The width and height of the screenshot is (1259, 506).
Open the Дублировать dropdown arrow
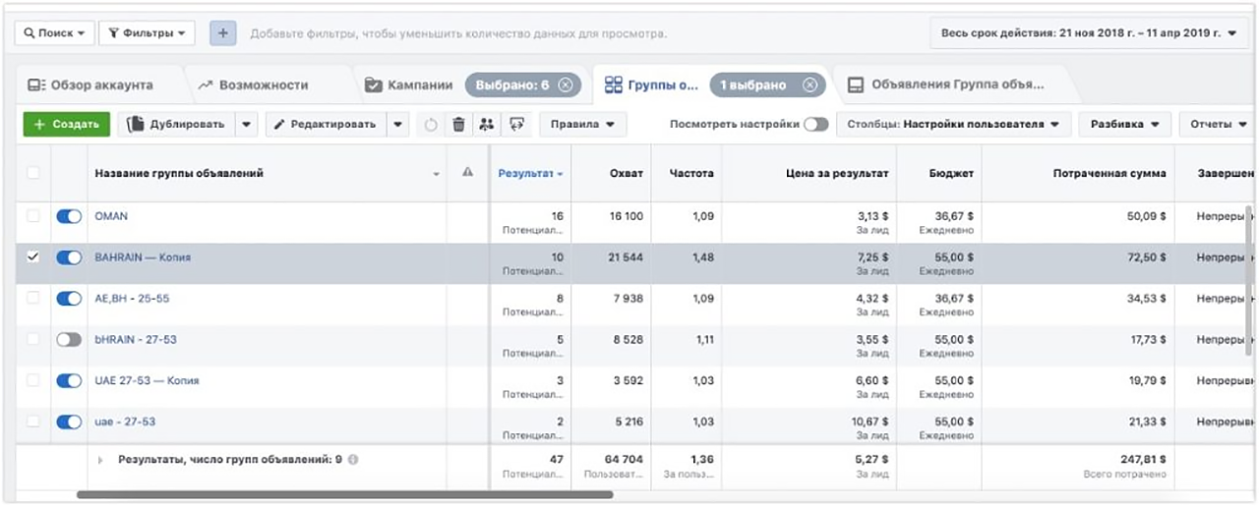[x=247, y=125]
